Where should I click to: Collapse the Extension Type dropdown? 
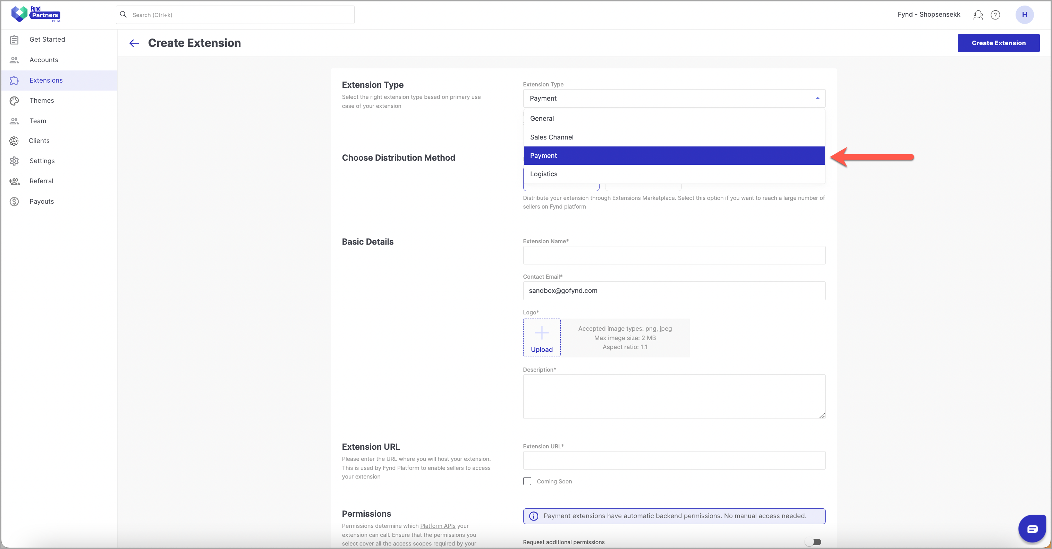pos(674,98)
